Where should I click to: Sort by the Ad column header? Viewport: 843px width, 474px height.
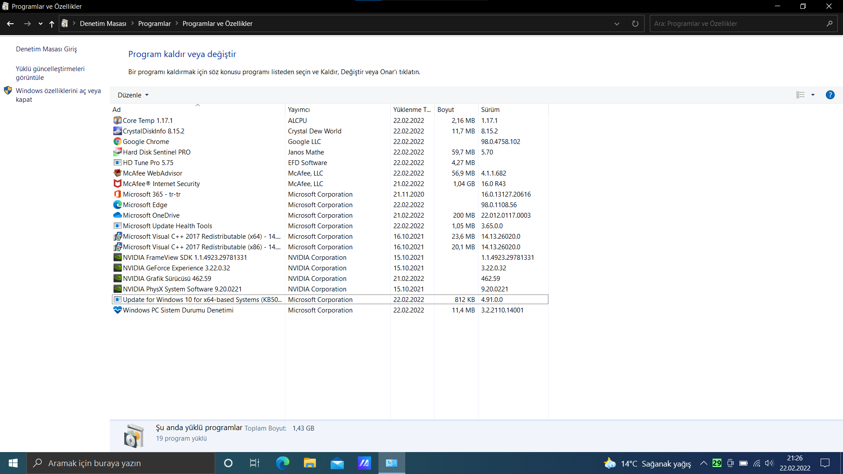click(x=198, y=109)
